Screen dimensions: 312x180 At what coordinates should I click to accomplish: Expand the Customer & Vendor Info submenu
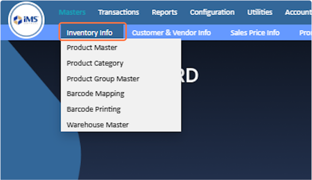click(171, 33)
